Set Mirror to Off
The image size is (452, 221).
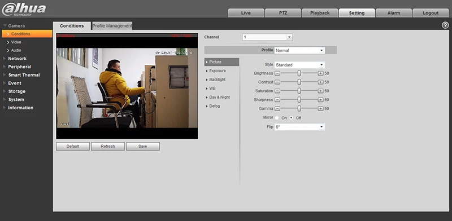point(292,118)
